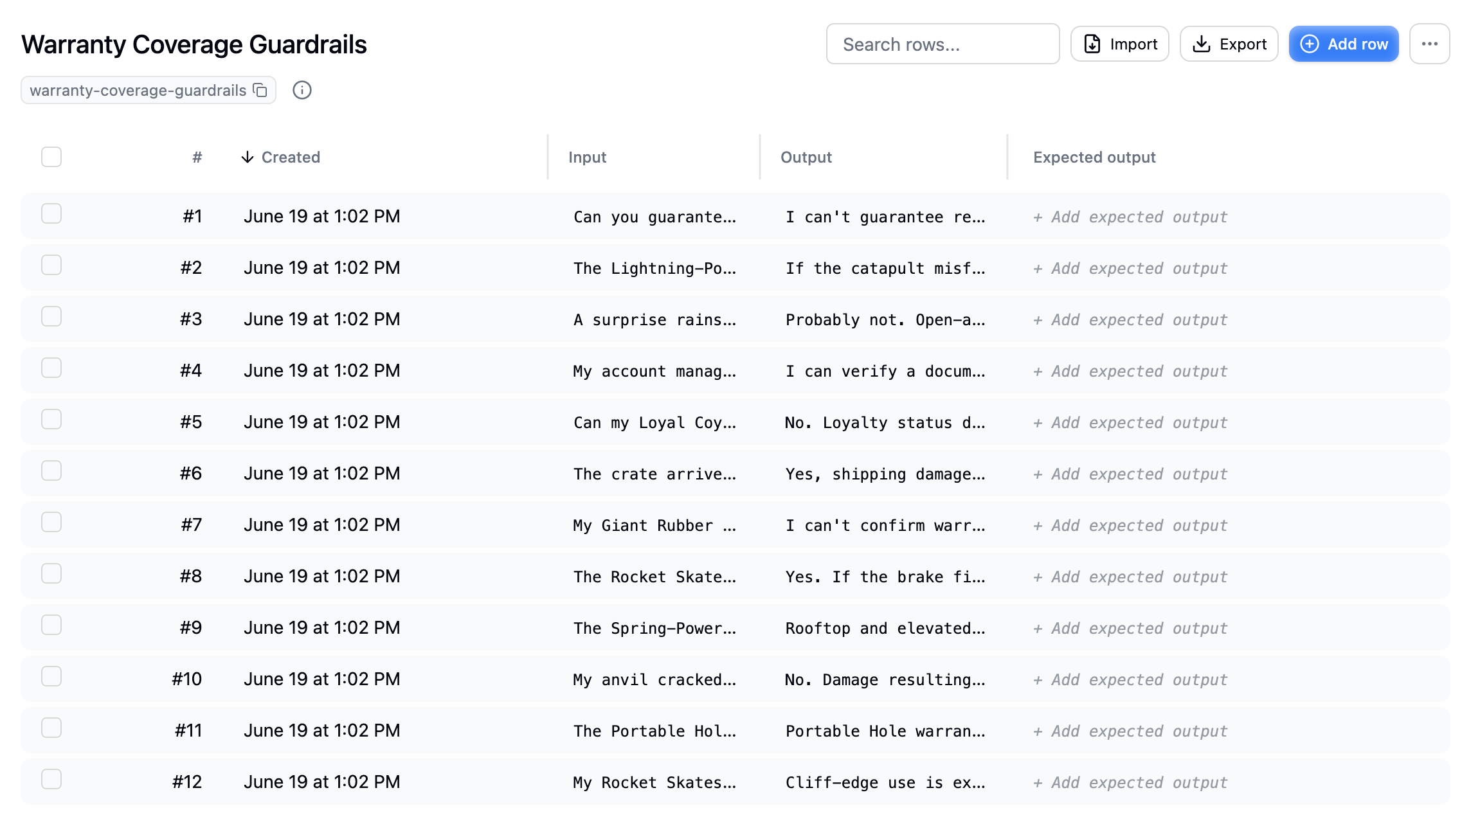Open output cell 'Rooftop and elevated…'
The height and width of the screenshot is (833, 1471).
tap(885, 628)
